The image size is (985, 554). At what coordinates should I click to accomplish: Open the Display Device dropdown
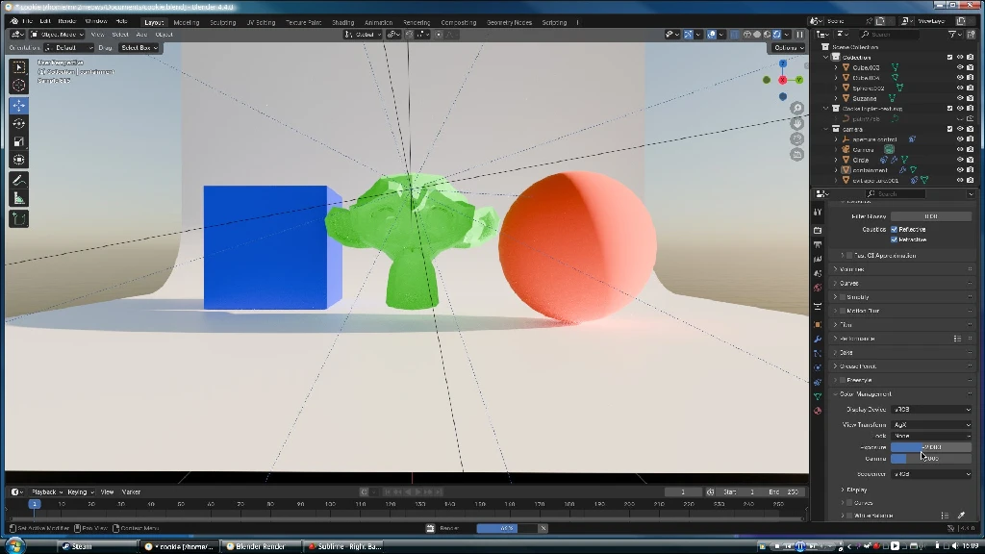[931, 410]
